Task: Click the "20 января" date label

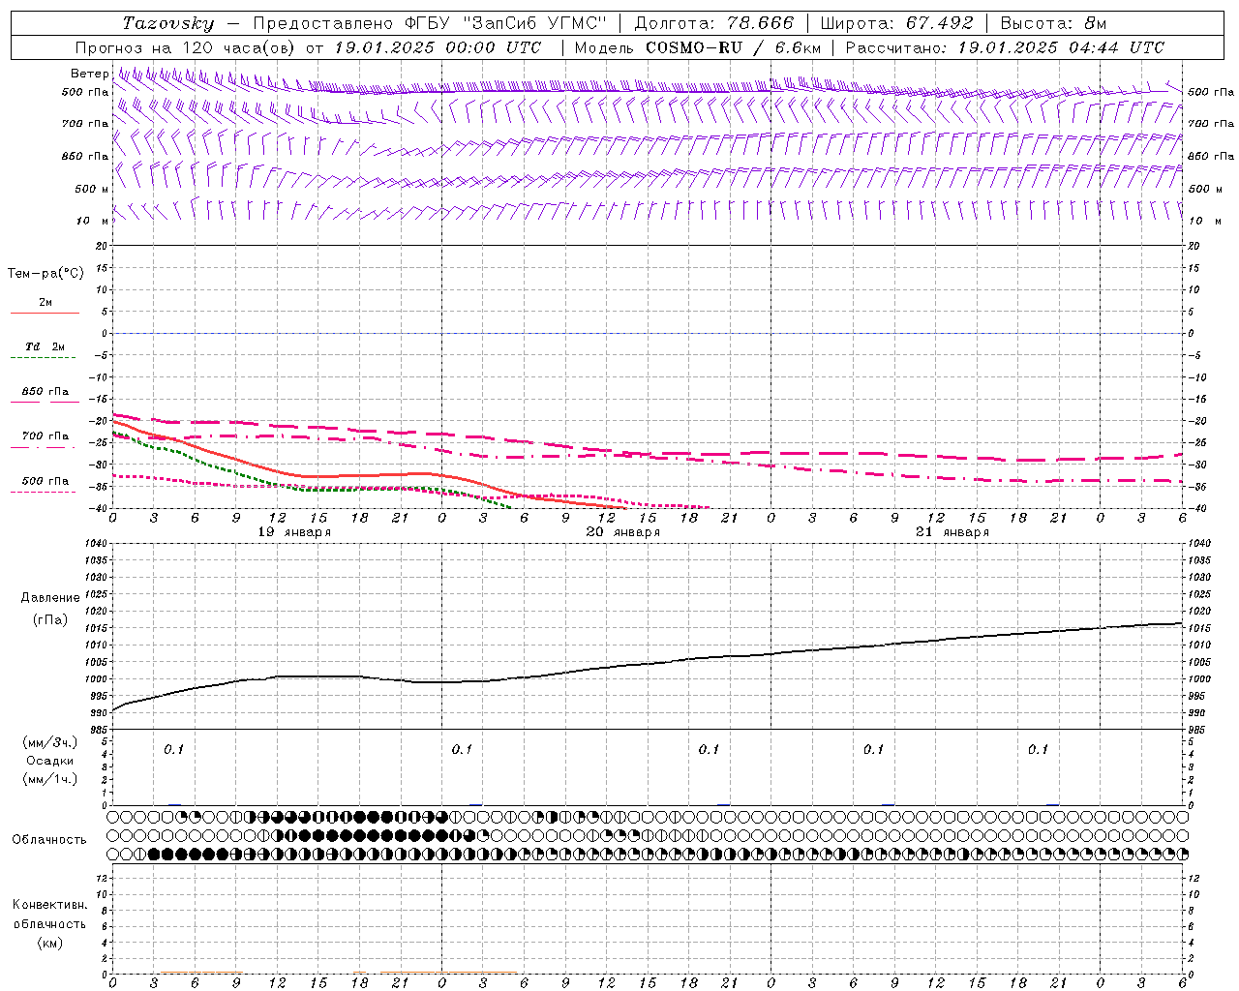Action: tap(623, 532)
